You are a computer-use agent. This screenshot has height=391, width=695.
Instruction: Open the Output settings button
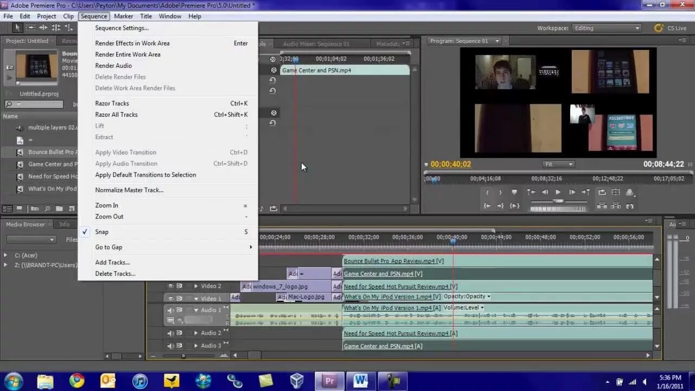click(630, 192)
